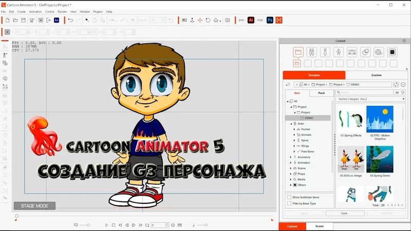
Task: Open the Animation menu
Action: point(35,12)
